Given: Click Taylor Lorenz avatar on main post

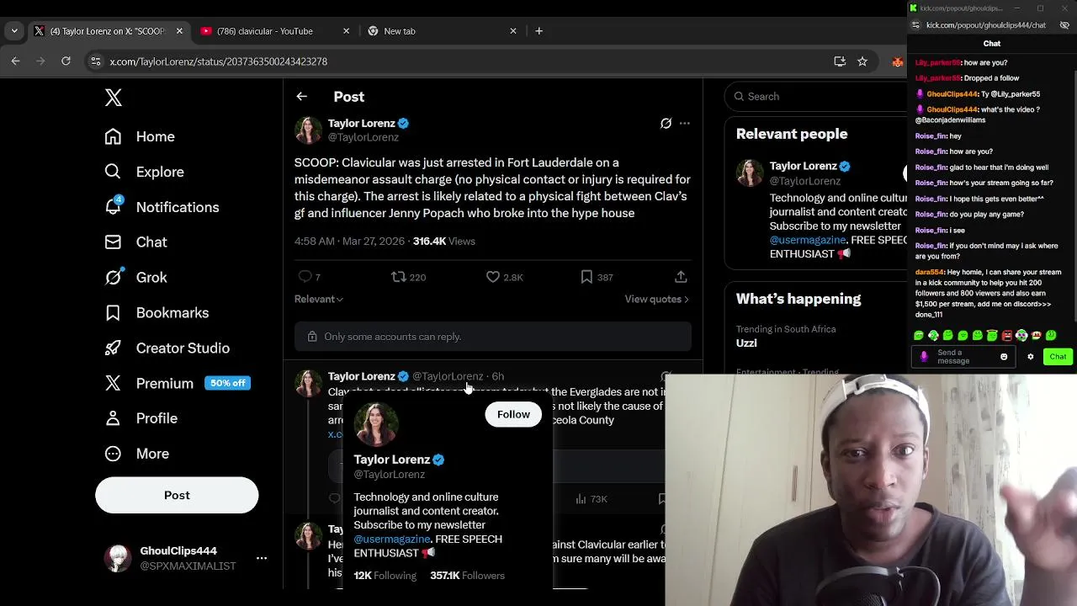Looking at the screenshot, I should click(308, 130).
